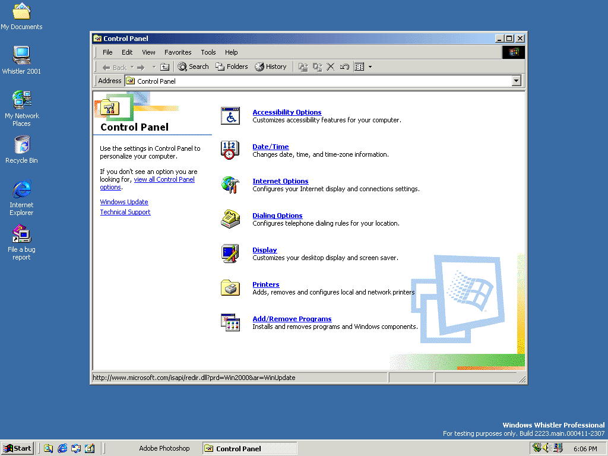Click the Technical Support link
Viewport: 608px width, 456px height.
(x=125, y=212)
